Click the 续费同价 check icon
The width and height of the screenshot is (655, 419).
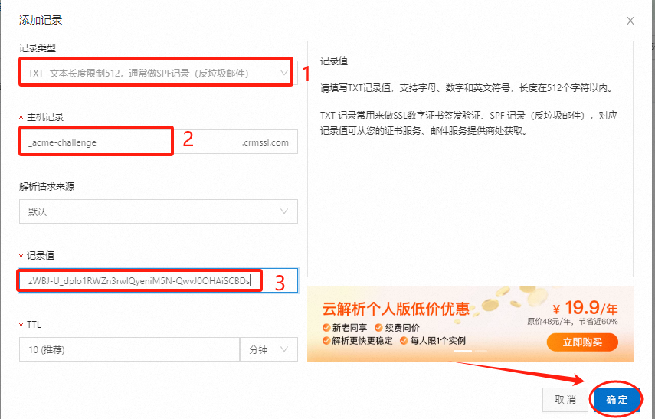pos(378,328)
